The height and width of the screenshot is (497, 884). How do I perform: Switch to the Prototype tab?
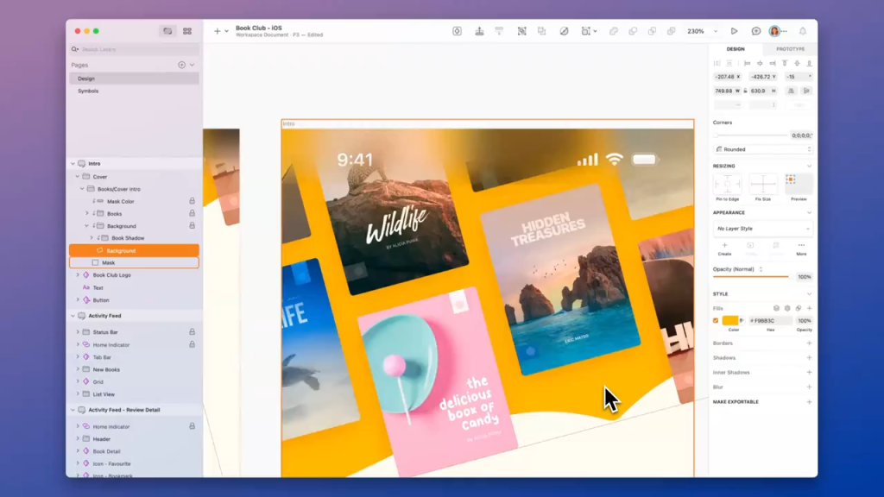790,49
